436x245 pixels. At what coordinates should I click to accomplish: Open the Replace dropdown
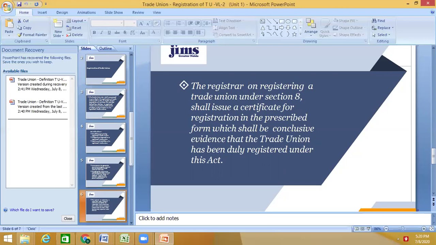[383, 28]
